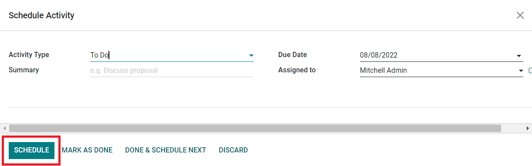
Task: Expand the Activity Type dropdown arrow
Action: click(251, 56)
